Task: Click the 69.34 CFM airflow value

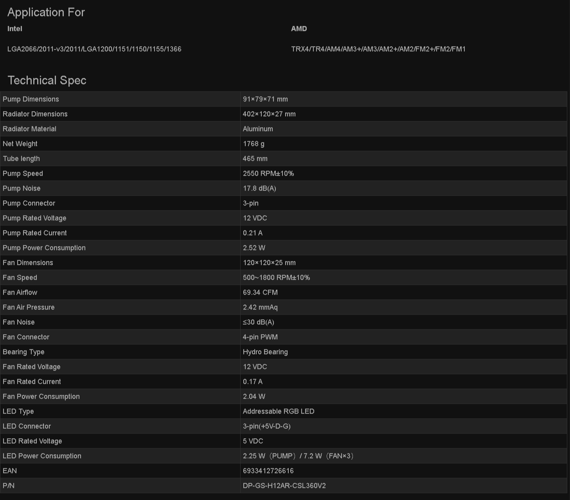Action: click(x=260, y=292)
